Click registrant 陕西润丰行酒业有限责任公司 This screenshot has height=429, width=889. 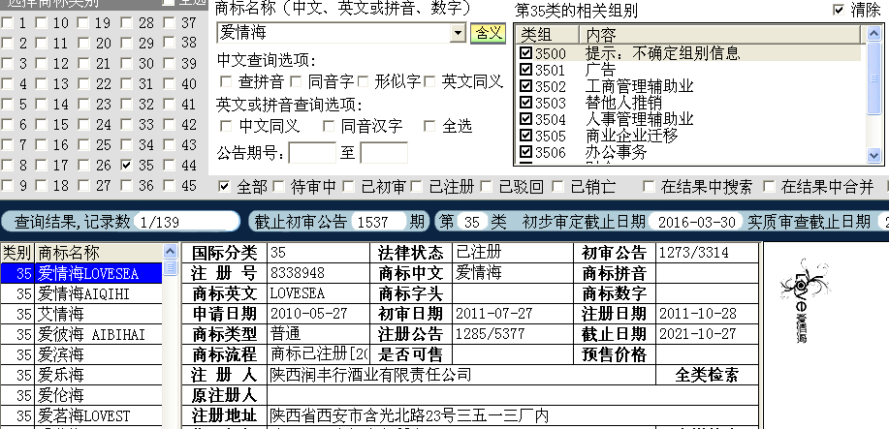(x=460, y=375)
